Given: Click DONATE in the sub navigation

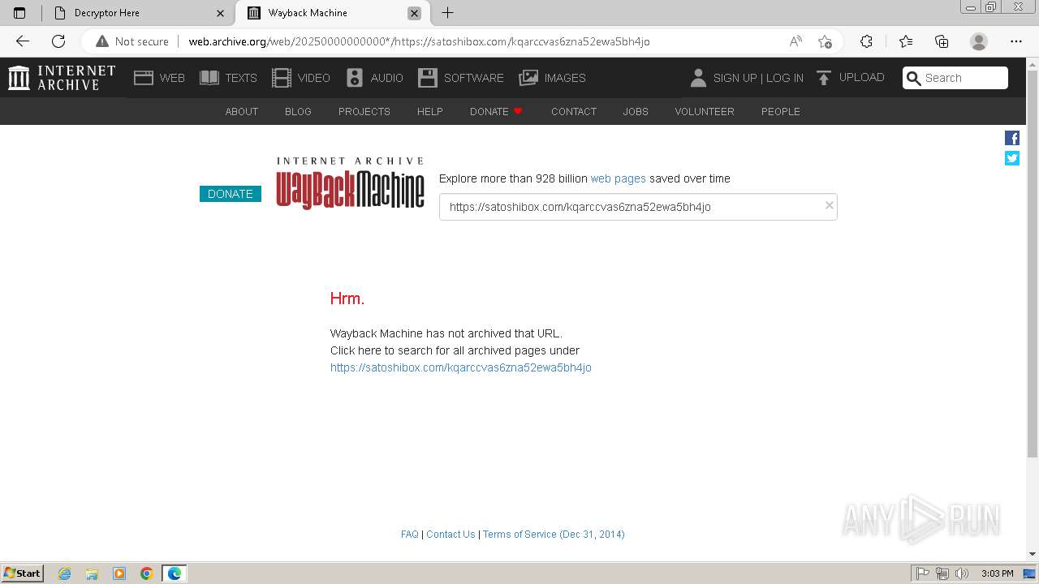Looking at the screenshot, I should click(496, 111).
